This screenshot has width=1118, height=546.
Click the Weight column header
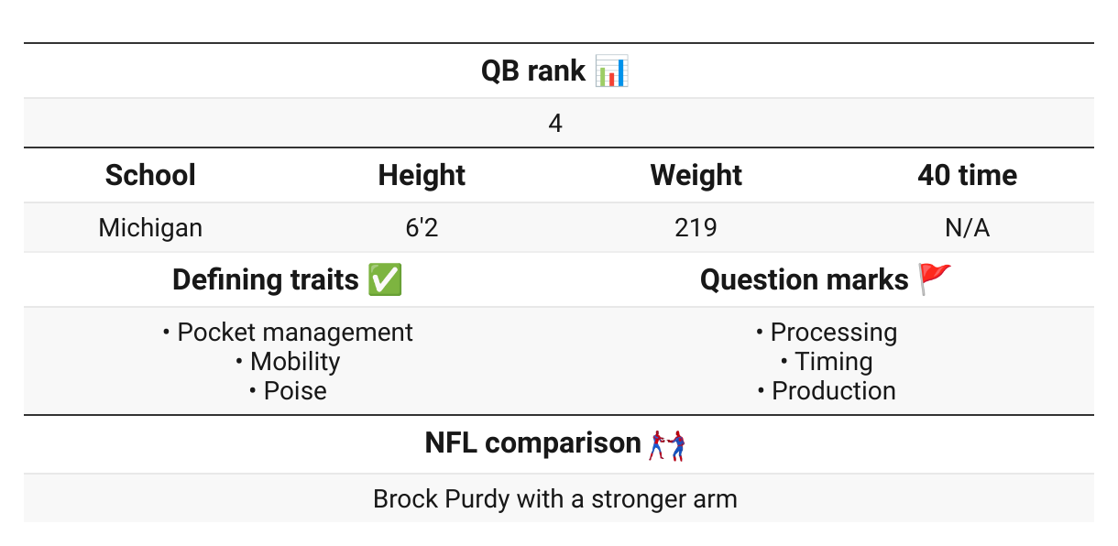point(696,175)
